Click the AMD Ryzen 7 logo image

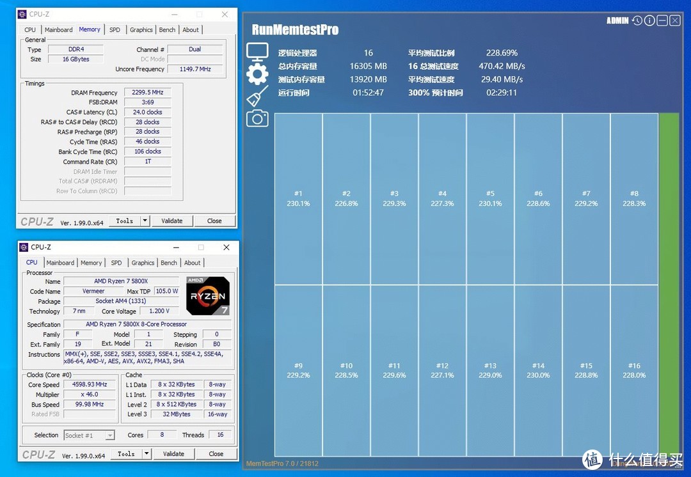208,296
